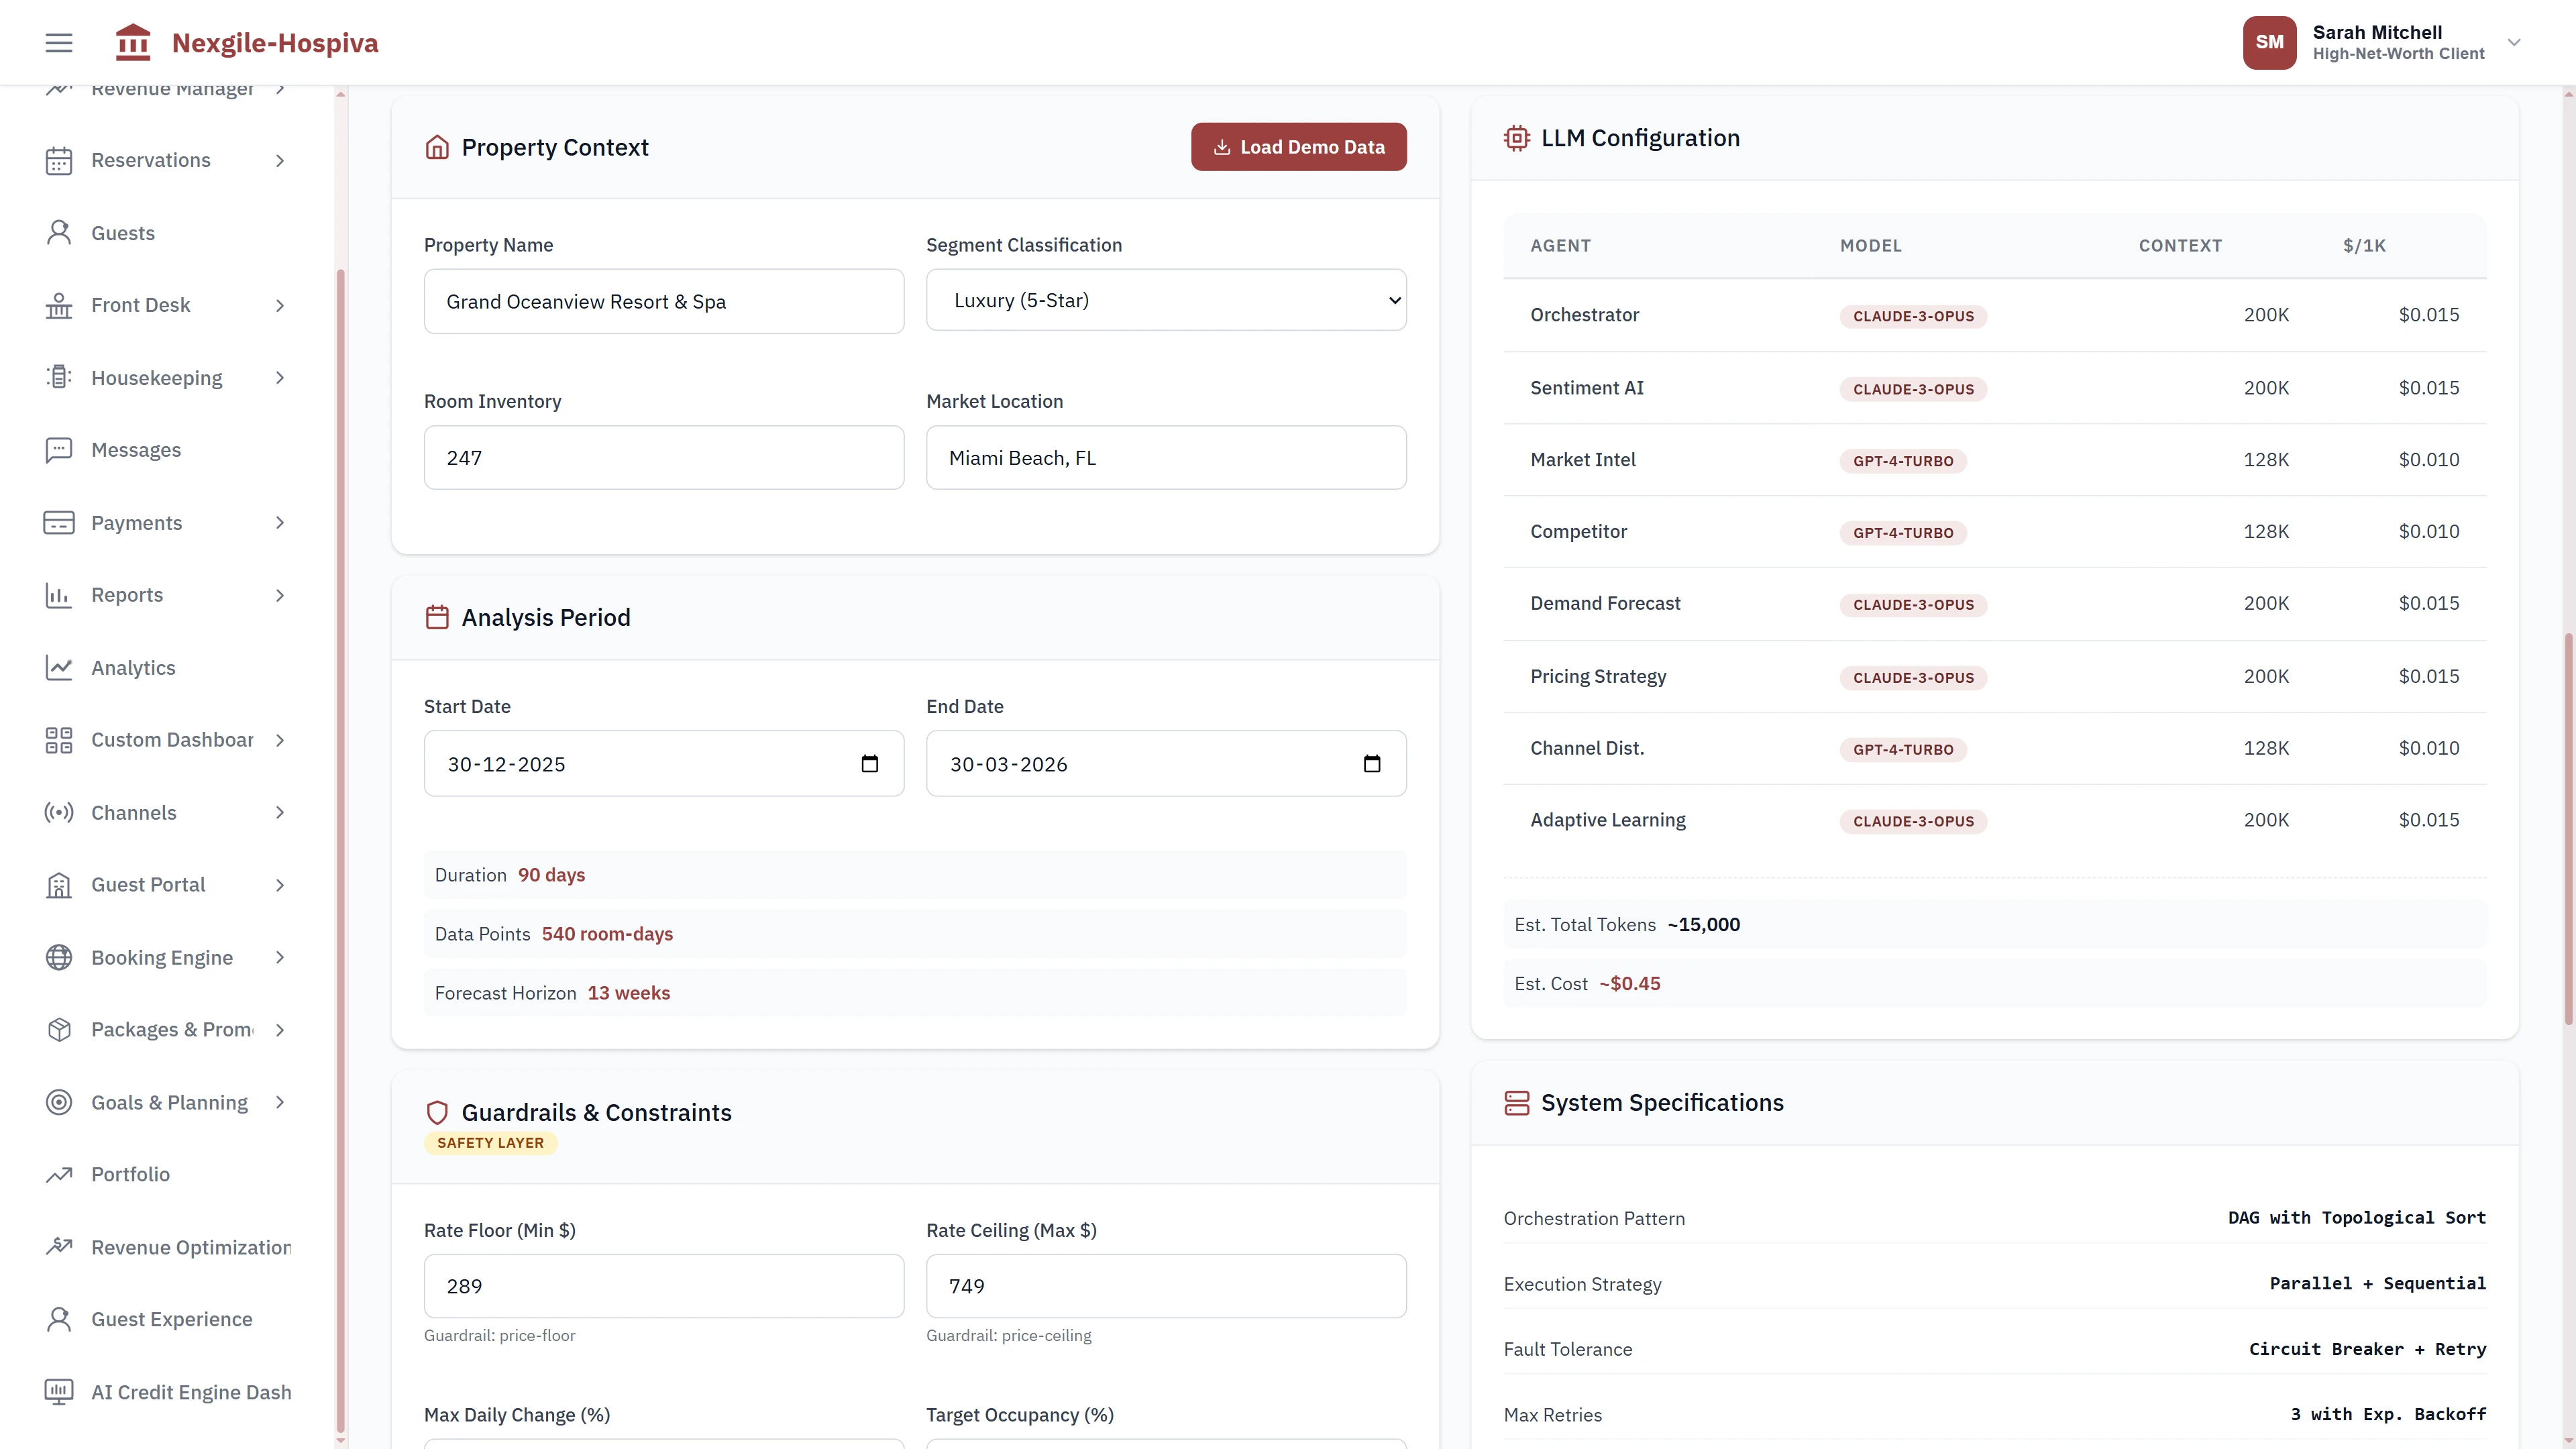
Task: Open Guest Experience from the sidebar
Action: pyautogui.click(x=171, y=1319)
